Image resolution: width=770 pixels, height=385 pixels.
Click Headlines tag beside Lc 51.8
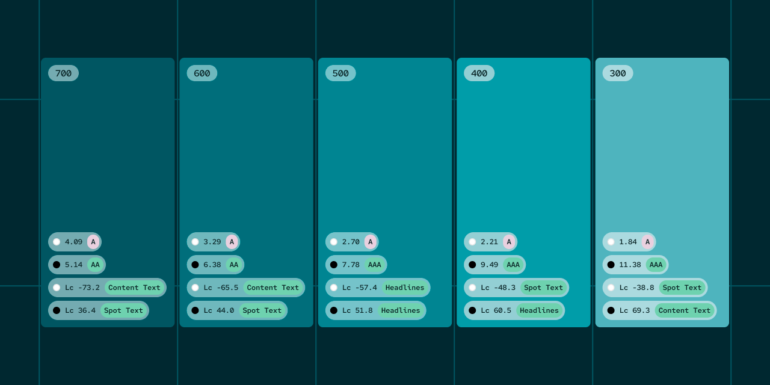tap(401, 310)
